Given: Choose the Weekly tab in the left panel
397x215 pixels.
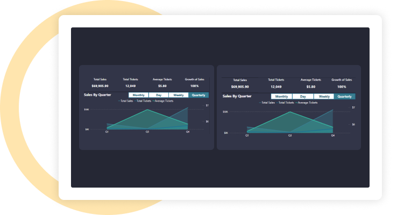Looking at the screenshot, I should coord(179,95).
